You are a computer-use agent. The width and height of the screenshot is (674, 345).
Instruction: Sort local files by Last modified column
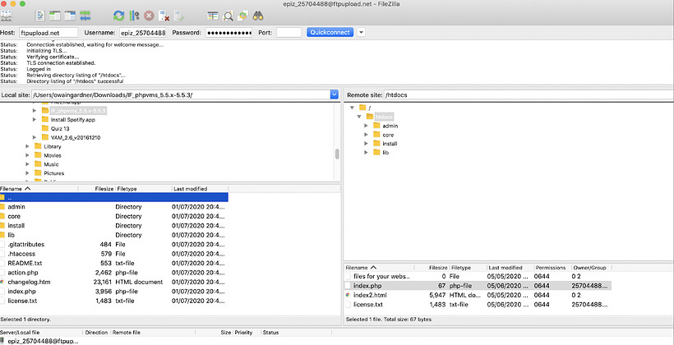[x=200, y=189]
